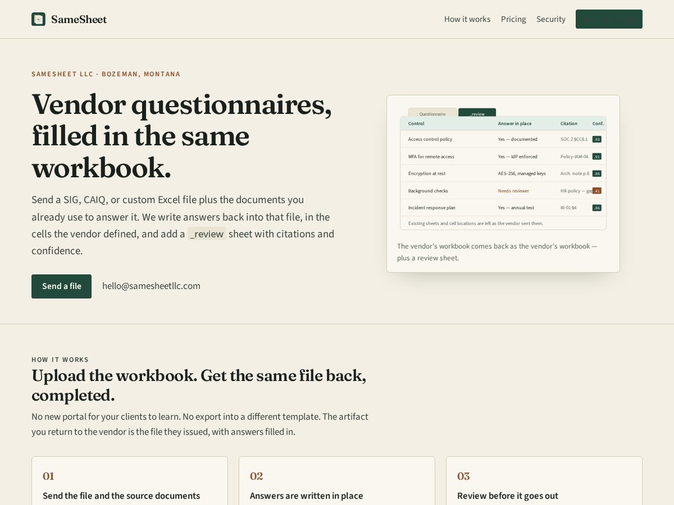
Task: Select the _review sheet tab
Action: (477, 113)
